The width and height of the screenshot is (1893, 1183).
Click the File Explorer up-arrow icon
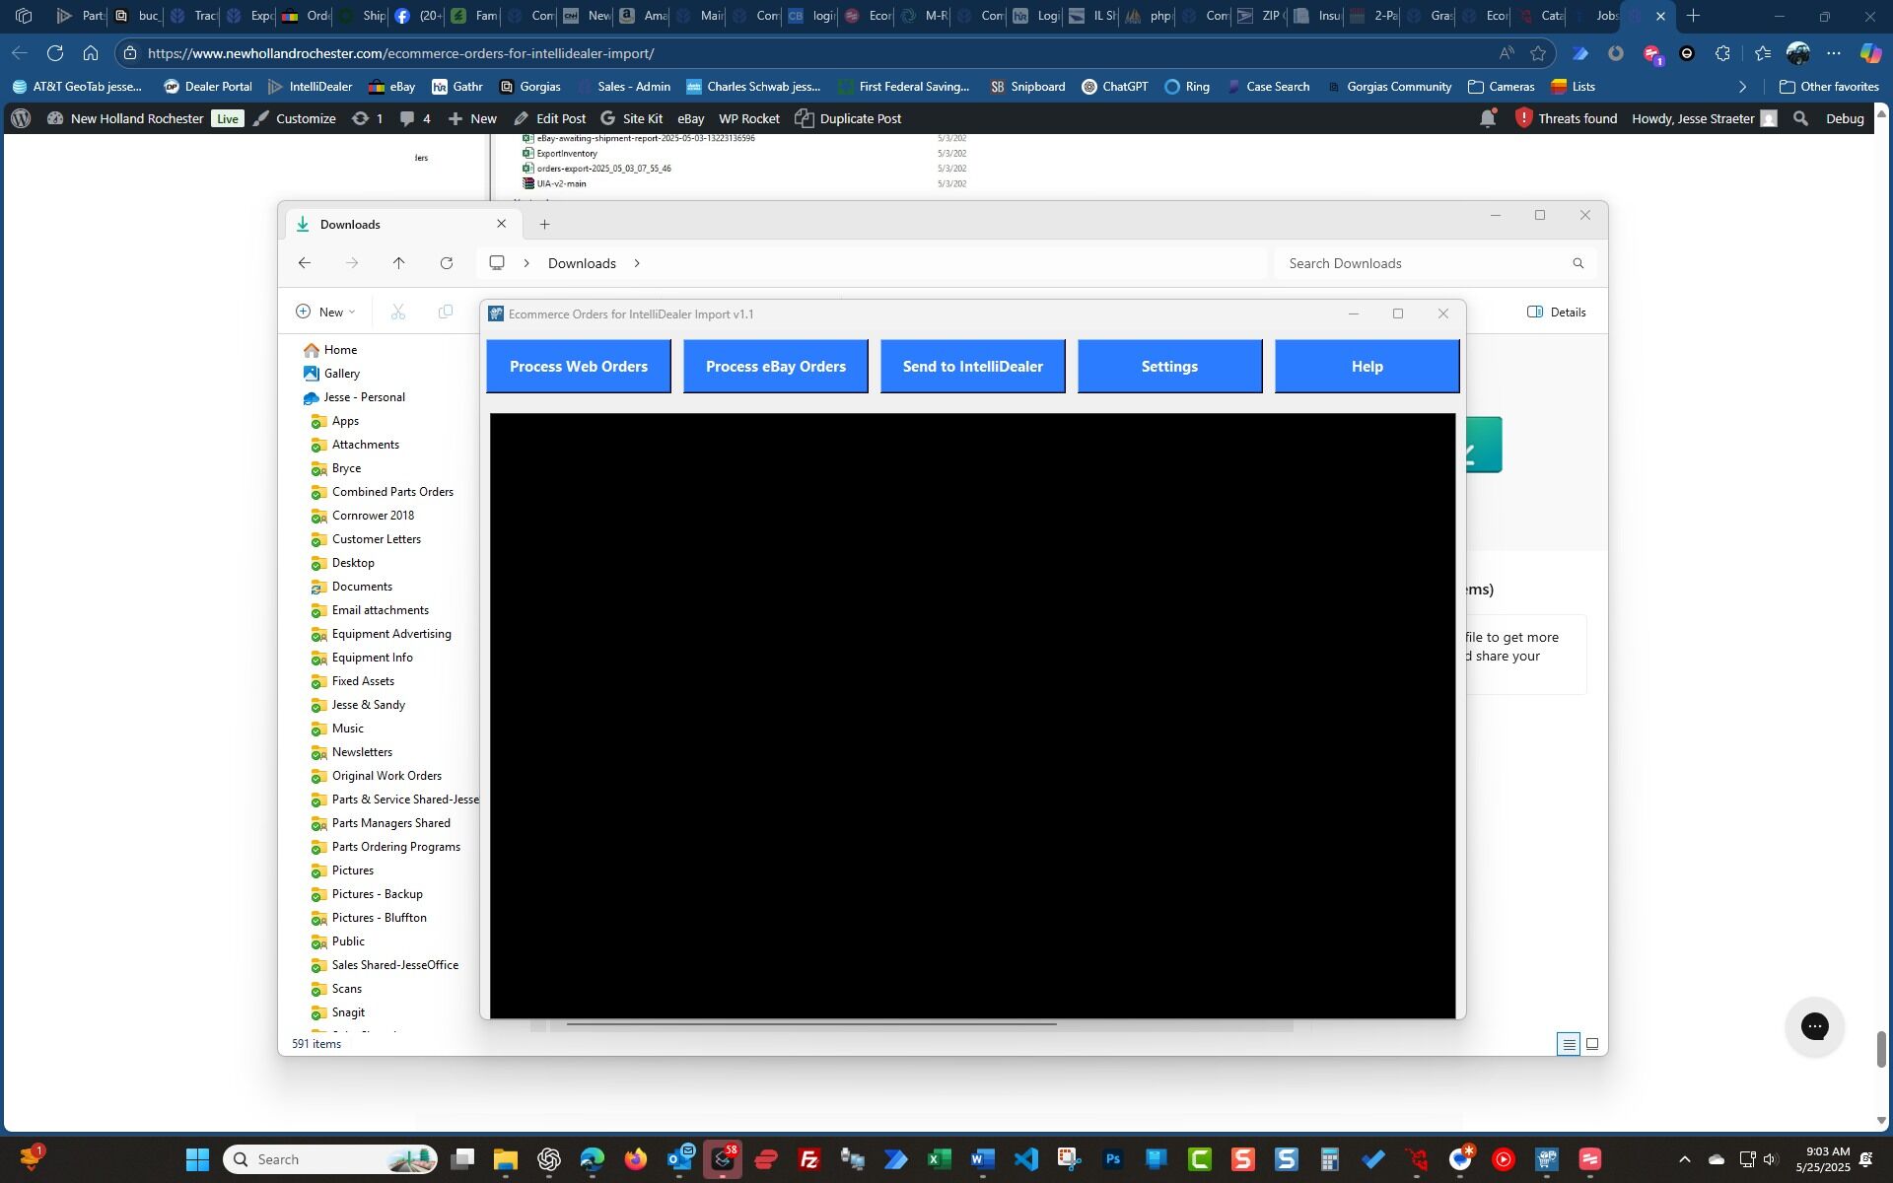[x=398, y=263]
